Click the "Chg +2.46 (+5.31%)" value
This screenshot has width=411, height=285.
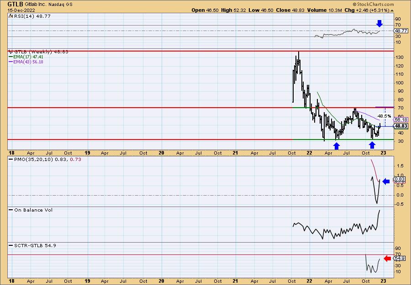367,10
